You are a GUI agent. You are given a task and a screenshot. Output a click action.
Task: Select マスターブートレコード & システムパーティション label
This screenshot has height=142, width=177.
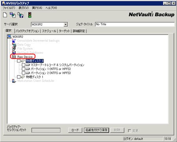pos(57,65)
